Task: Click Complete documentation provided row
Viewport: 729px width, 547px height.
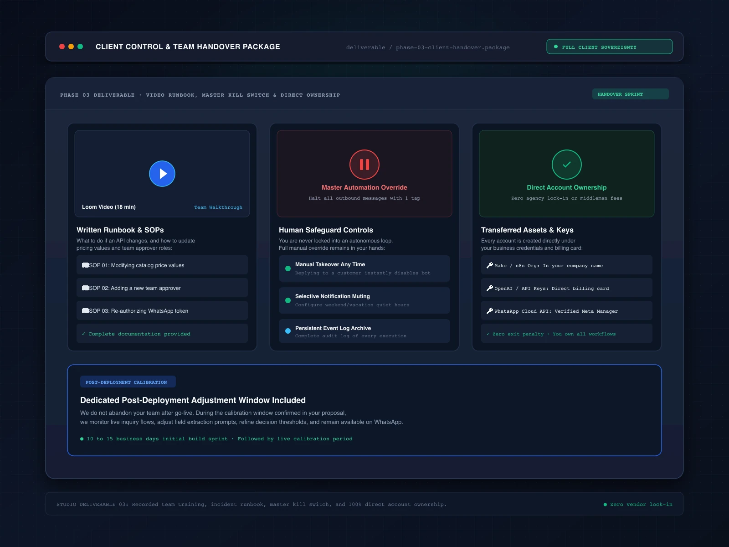Action: [x=162, y=333]
